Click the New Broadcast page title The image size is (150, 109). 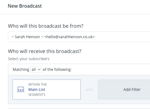(x=25, y=6)
